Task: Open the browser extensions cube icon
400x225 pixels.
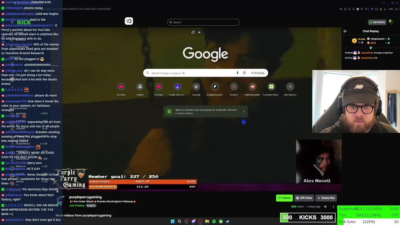Action: [x=377, y=9]
